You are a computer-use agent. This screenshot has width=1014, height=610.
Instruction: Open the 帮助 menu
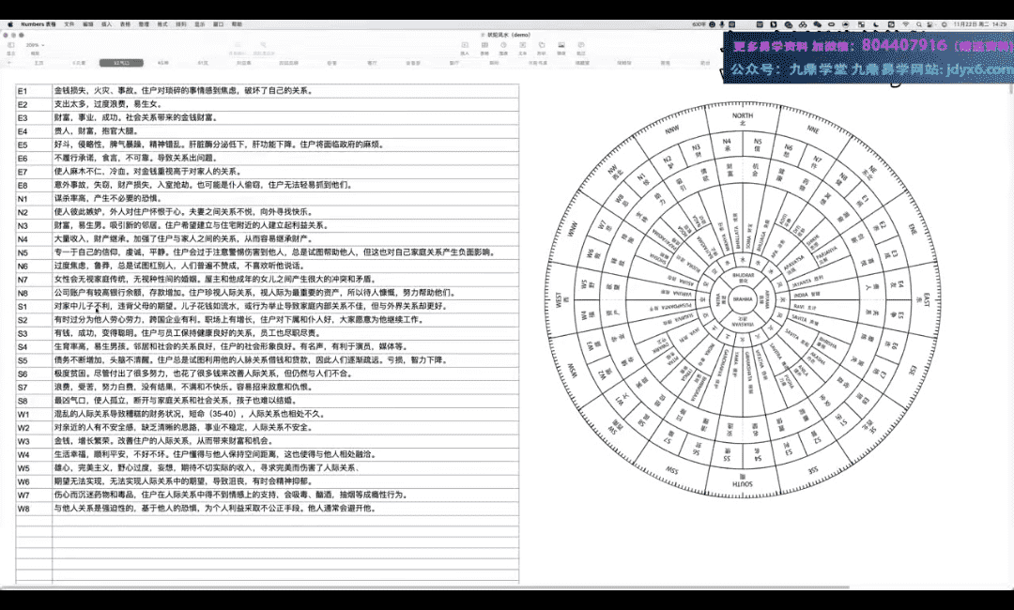coord(237,24)
